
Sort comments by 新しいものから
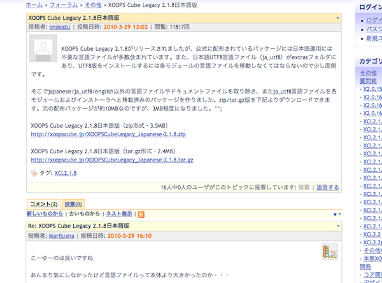pos(45,214)
